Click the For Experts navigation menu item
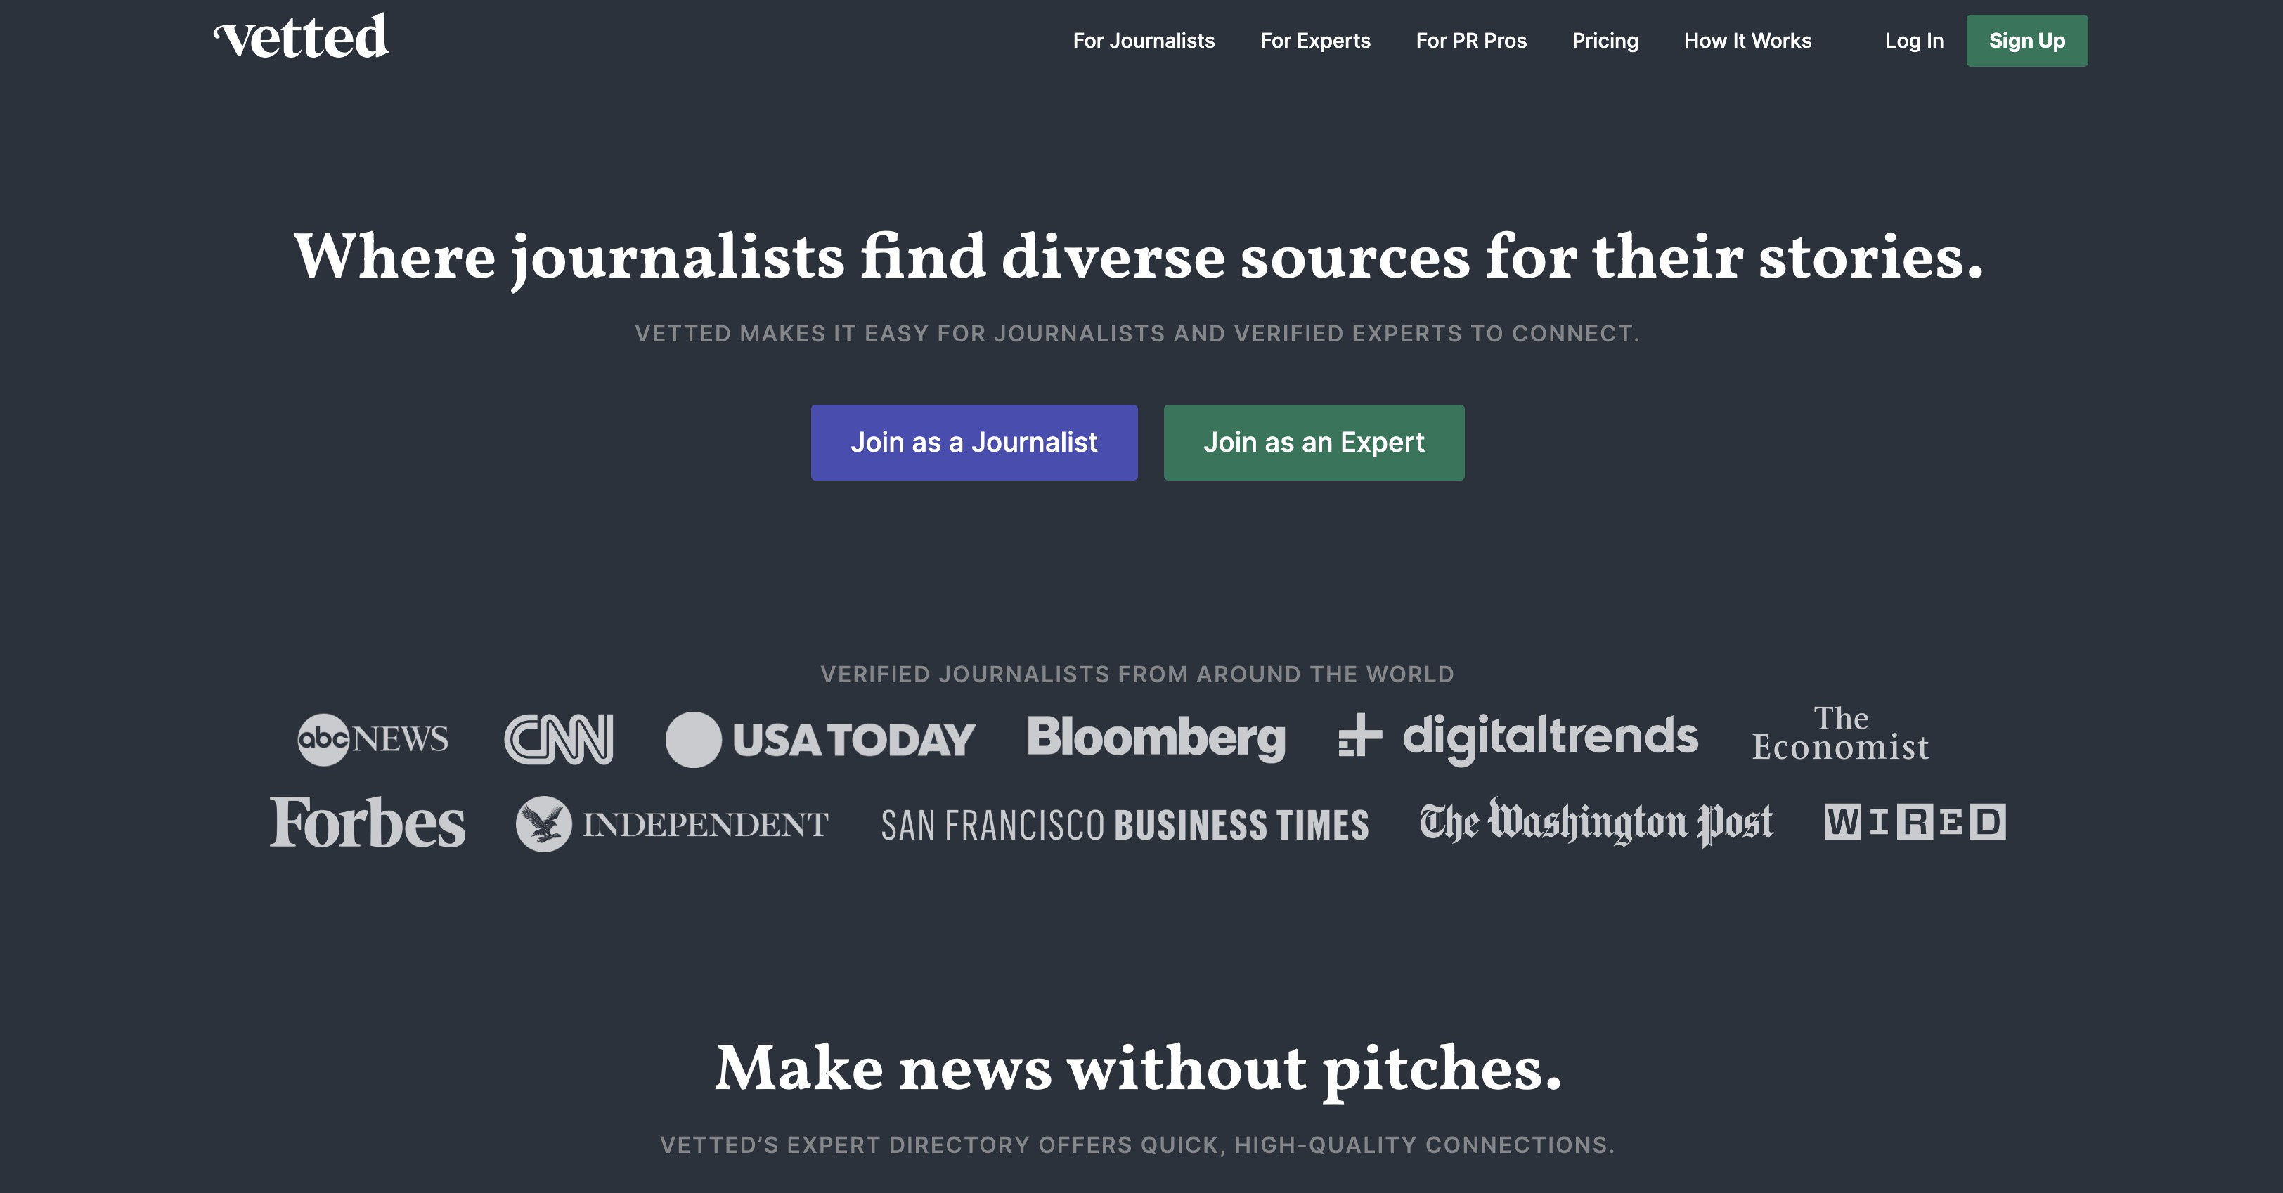This screenshot has height=1193, width=2283. tap(1315, 41)
